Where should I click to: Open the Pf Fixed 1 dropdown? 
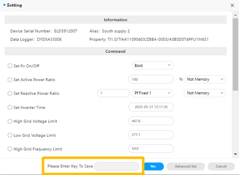[153, 93]
